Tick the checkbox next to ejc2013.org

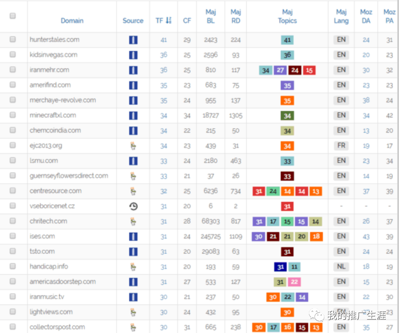tap(12, 145)
